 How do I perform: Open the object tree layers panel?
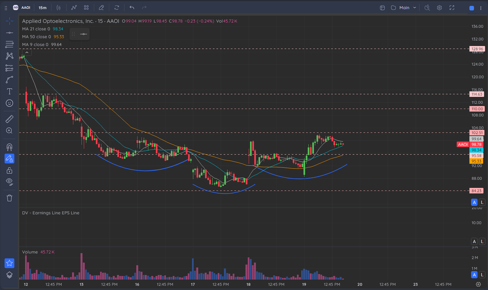(x=9, y=275)
